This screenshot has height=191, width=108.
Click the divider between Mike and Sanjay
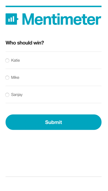[x=53, y=86]
